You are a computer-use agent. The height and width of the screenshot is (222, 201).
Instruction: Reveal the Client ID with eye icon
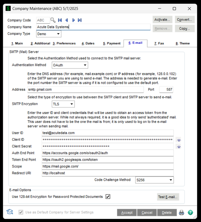click(179, 140)
